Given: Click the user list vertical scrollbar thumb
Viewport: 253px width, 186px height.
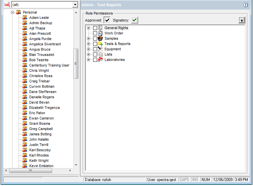Looking at the screenshot, I should (76, 64).
